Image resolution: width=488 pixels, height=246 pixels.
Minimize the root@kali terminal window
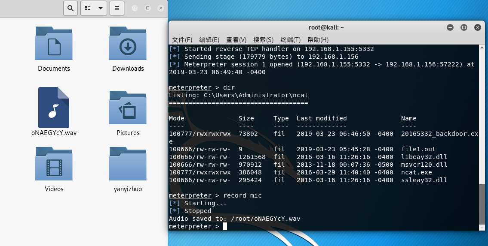[450, 27]
